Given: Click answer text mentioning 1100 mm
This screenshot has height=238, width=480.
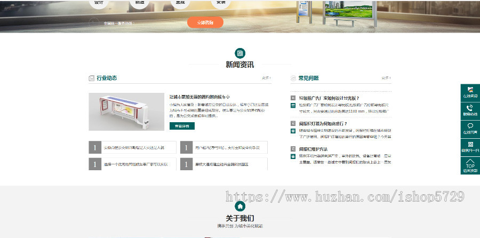Looking at the screenshot, I should [345, 108].
